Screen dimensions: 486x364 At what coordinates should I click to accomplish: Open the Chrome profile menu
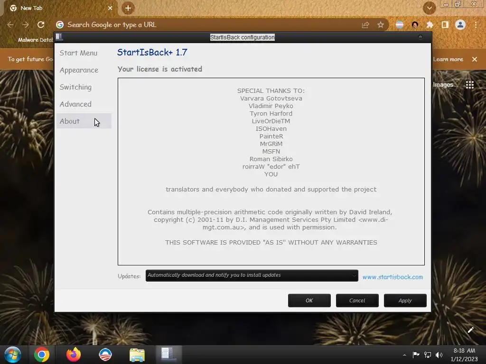(460, 25)
